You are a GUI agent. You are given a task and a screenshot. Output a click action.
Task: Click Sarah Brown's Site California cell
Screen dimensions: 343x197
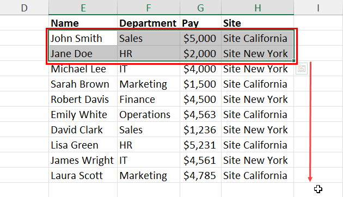[258, 84]
